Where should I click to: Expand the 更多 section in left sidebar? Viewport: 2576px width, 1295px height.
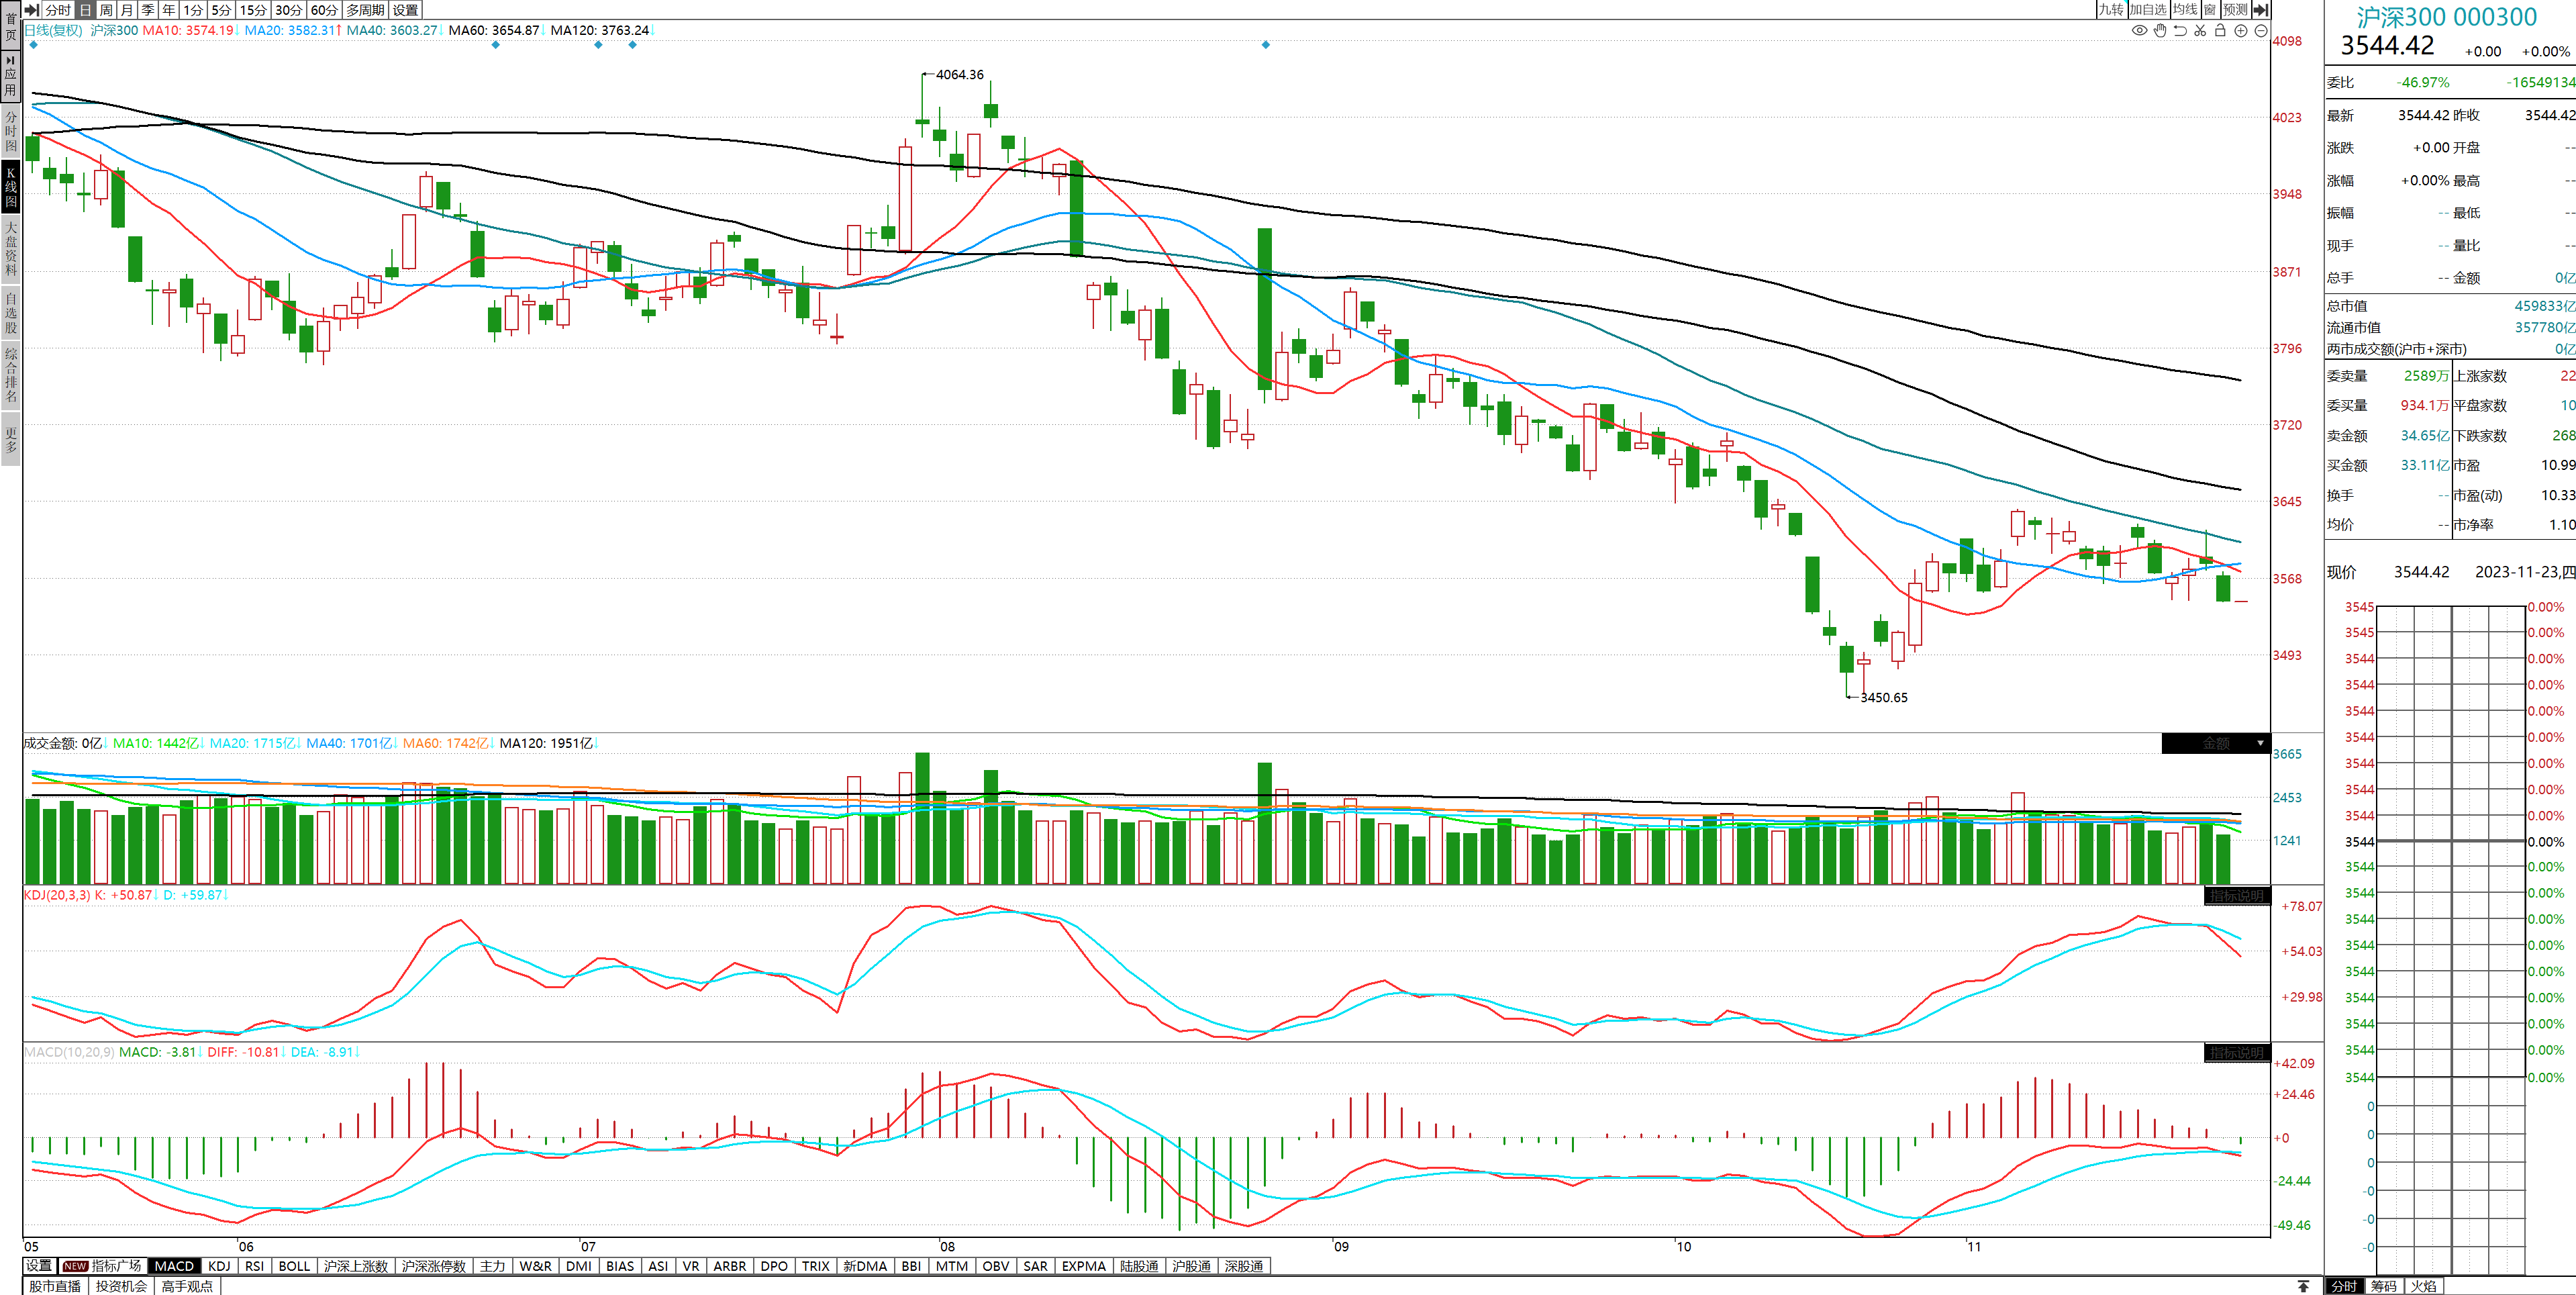tap(11, 440)
